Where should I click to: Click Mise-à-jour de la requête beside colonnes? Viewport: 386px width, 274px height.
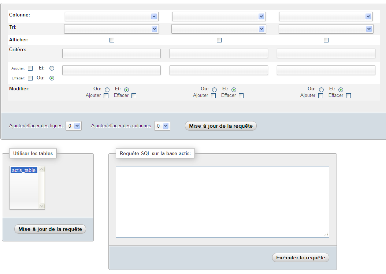[221, 126]
